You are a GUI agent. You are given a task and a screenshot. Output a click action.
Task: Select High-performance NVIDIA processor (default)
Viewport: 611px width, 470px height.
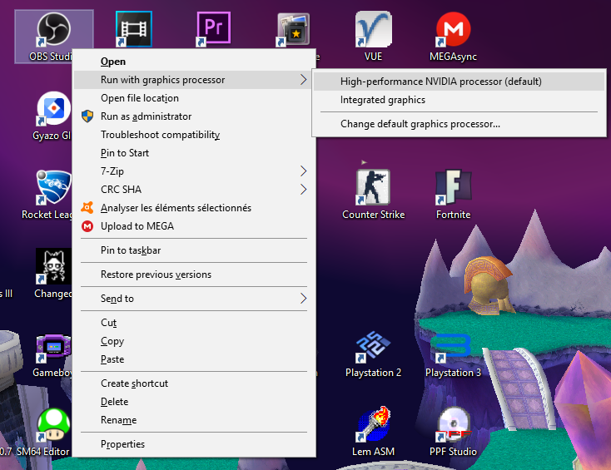(x=459, y=82)
